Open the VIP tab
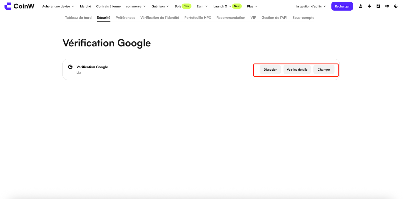The height and width of the screenshot is (199, 403). [253, 18]
